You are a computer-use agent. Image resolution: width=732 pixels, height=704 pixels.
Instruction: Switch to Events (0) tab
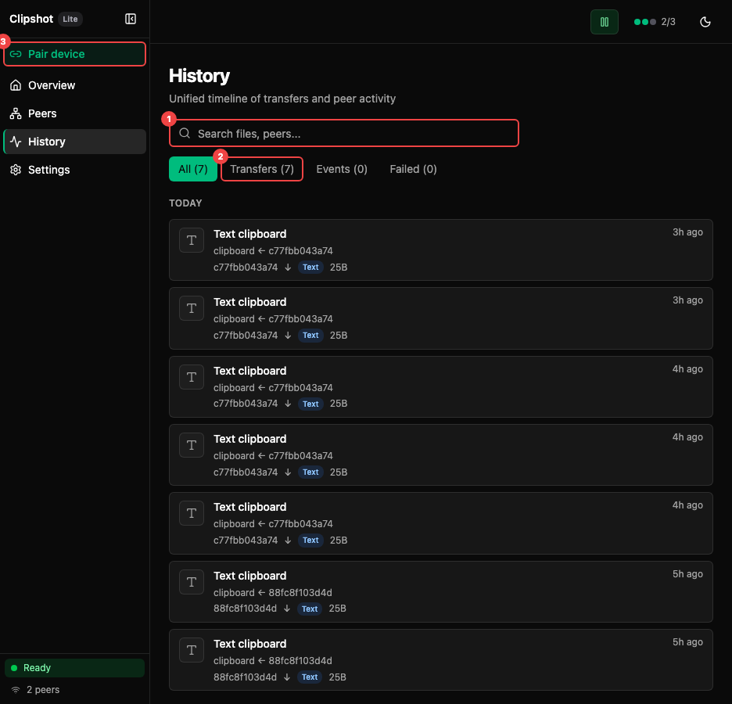(342, 169)
